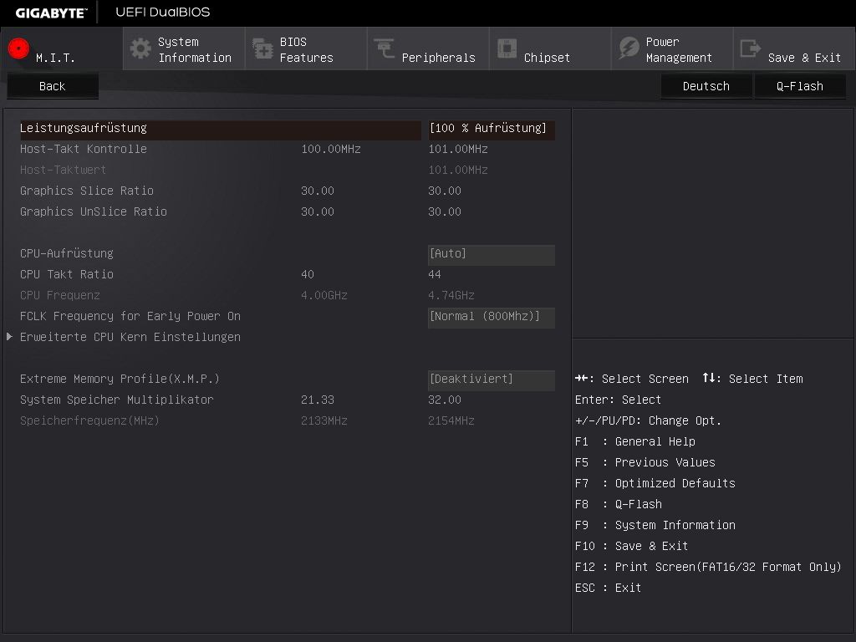Click System Speicher Multiplikator label
This screenshot has width=856, height=642.
[x=117, y=400]
